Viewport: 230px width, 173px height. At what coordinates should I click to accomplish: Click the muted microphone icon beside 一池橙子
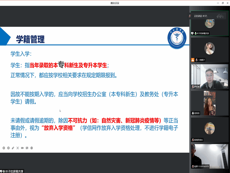pos(197,60)
